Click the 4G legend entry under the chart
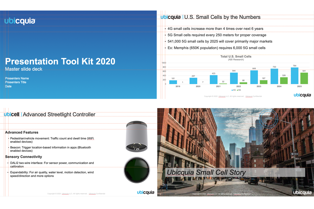This screenshot has width=314, height=209. tap(234, 90)
